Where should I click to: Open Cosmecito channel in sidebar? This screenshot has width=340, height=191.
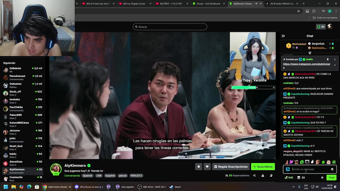(x=23, y=179)
